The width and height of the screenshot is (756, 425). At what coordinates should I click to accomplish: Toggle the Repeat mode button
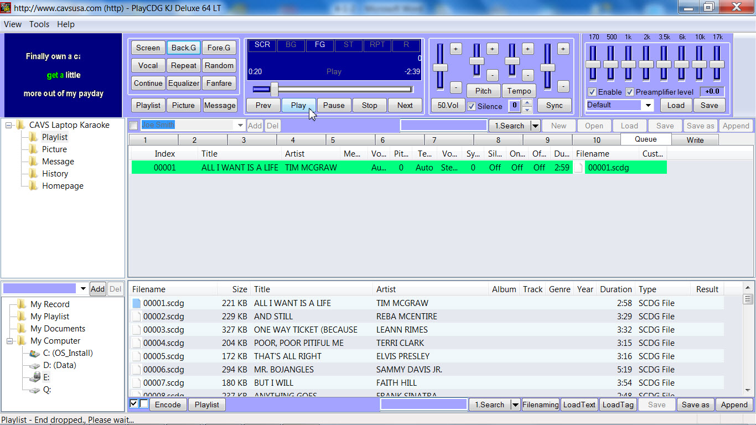coord(184,65)
